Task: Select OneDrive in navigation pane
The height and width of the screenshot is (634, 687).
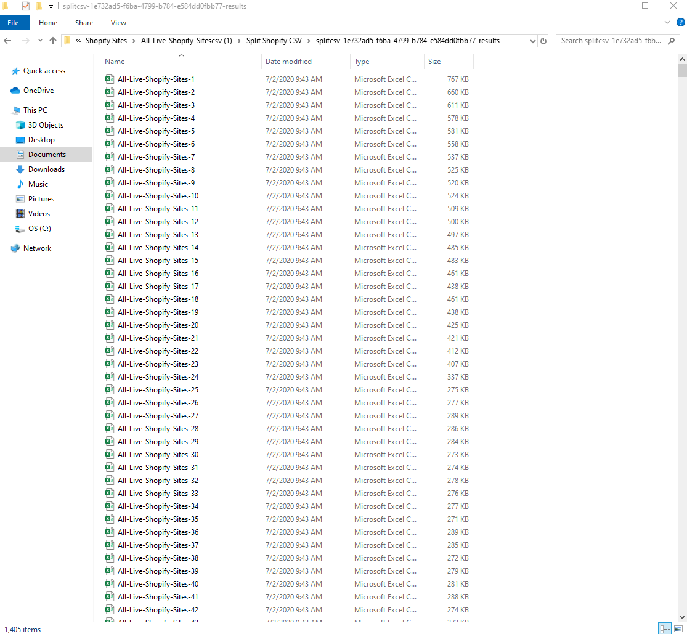Action: pyautogui.click(x=39, y=91)
